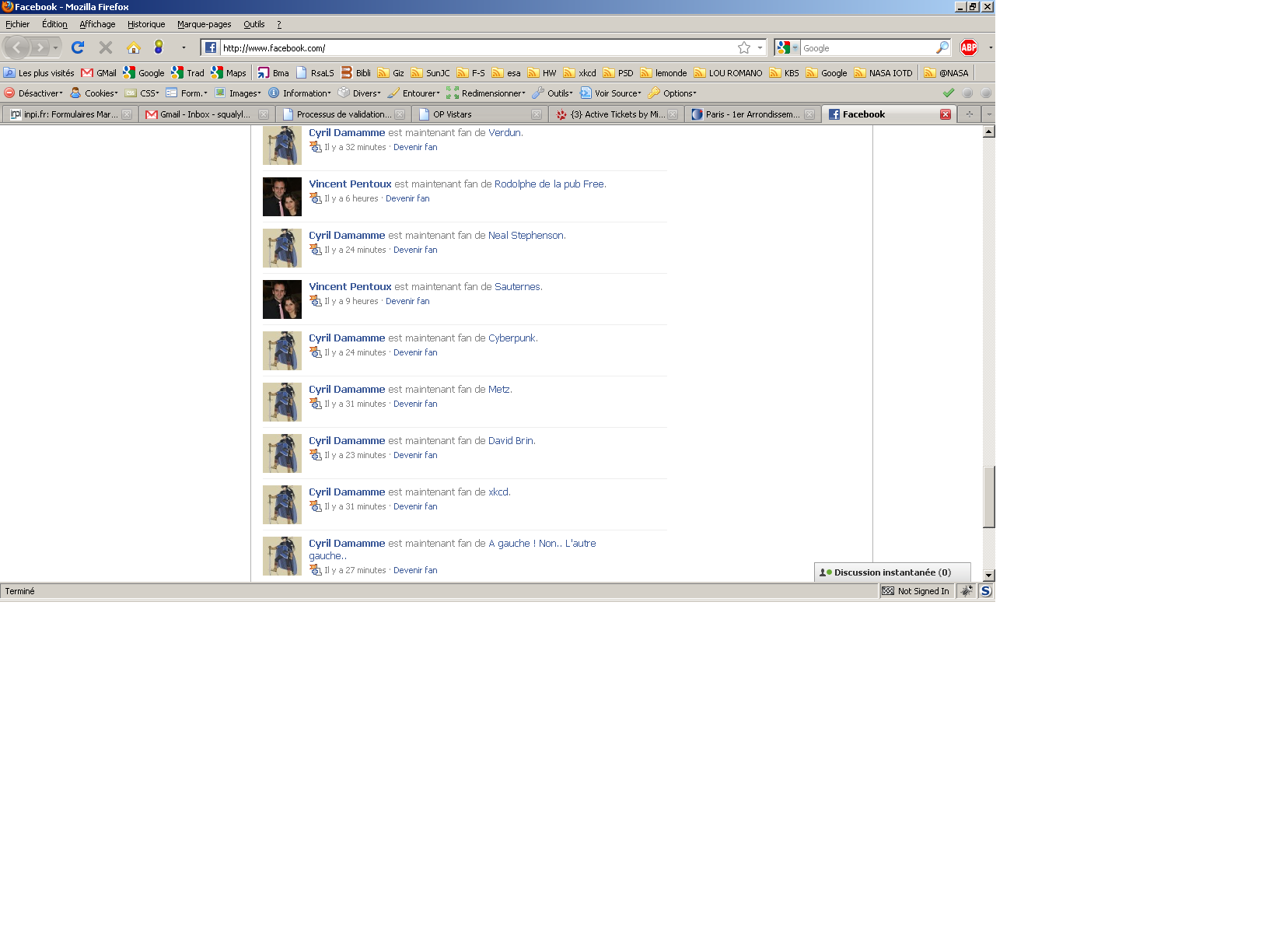This screenshot has width=1269, height=952.
Task: Open search engine selector dropdown
Action: [787, 47]
